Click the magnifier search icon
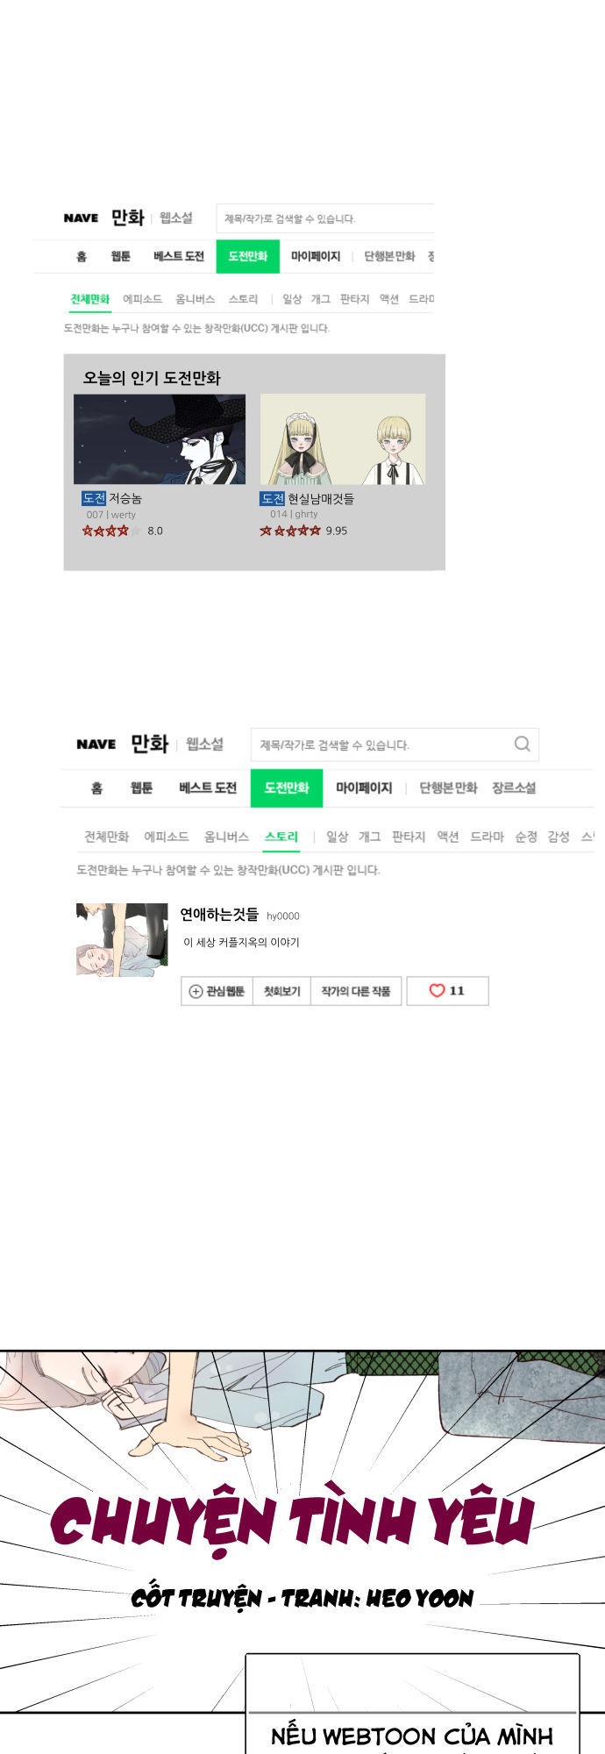The height and width of the screenshot is (1754, 605). click(x=522, y=744)
